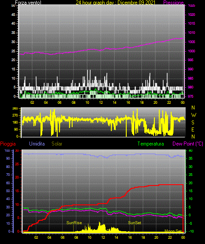
Task: Click the green Temperatura legend label
Action: point(151,144)
